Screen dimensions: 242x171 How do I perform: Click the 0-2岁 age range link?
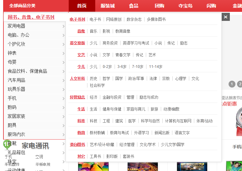coord(107,67)
